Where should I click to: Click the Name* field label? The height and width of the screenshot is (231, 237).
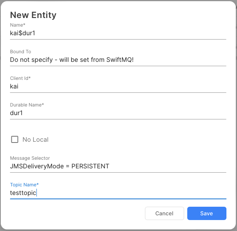pos(18,25)
